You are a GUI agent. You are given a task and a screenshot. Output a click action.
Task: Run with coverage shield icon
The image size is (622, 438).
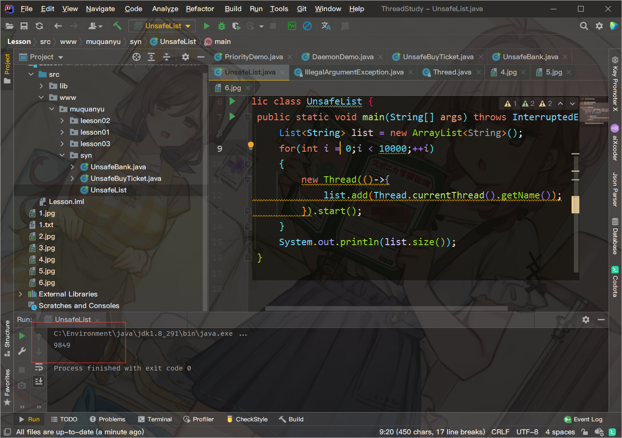point(236,26)
